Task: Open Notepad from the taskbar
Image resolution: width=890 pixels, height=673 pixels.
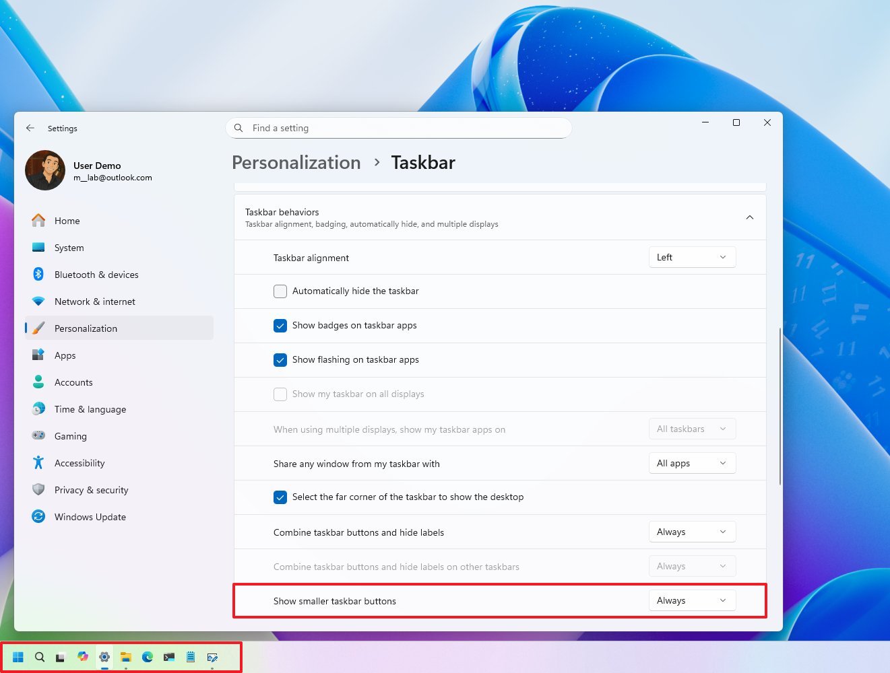Action: tap(191, 657)
